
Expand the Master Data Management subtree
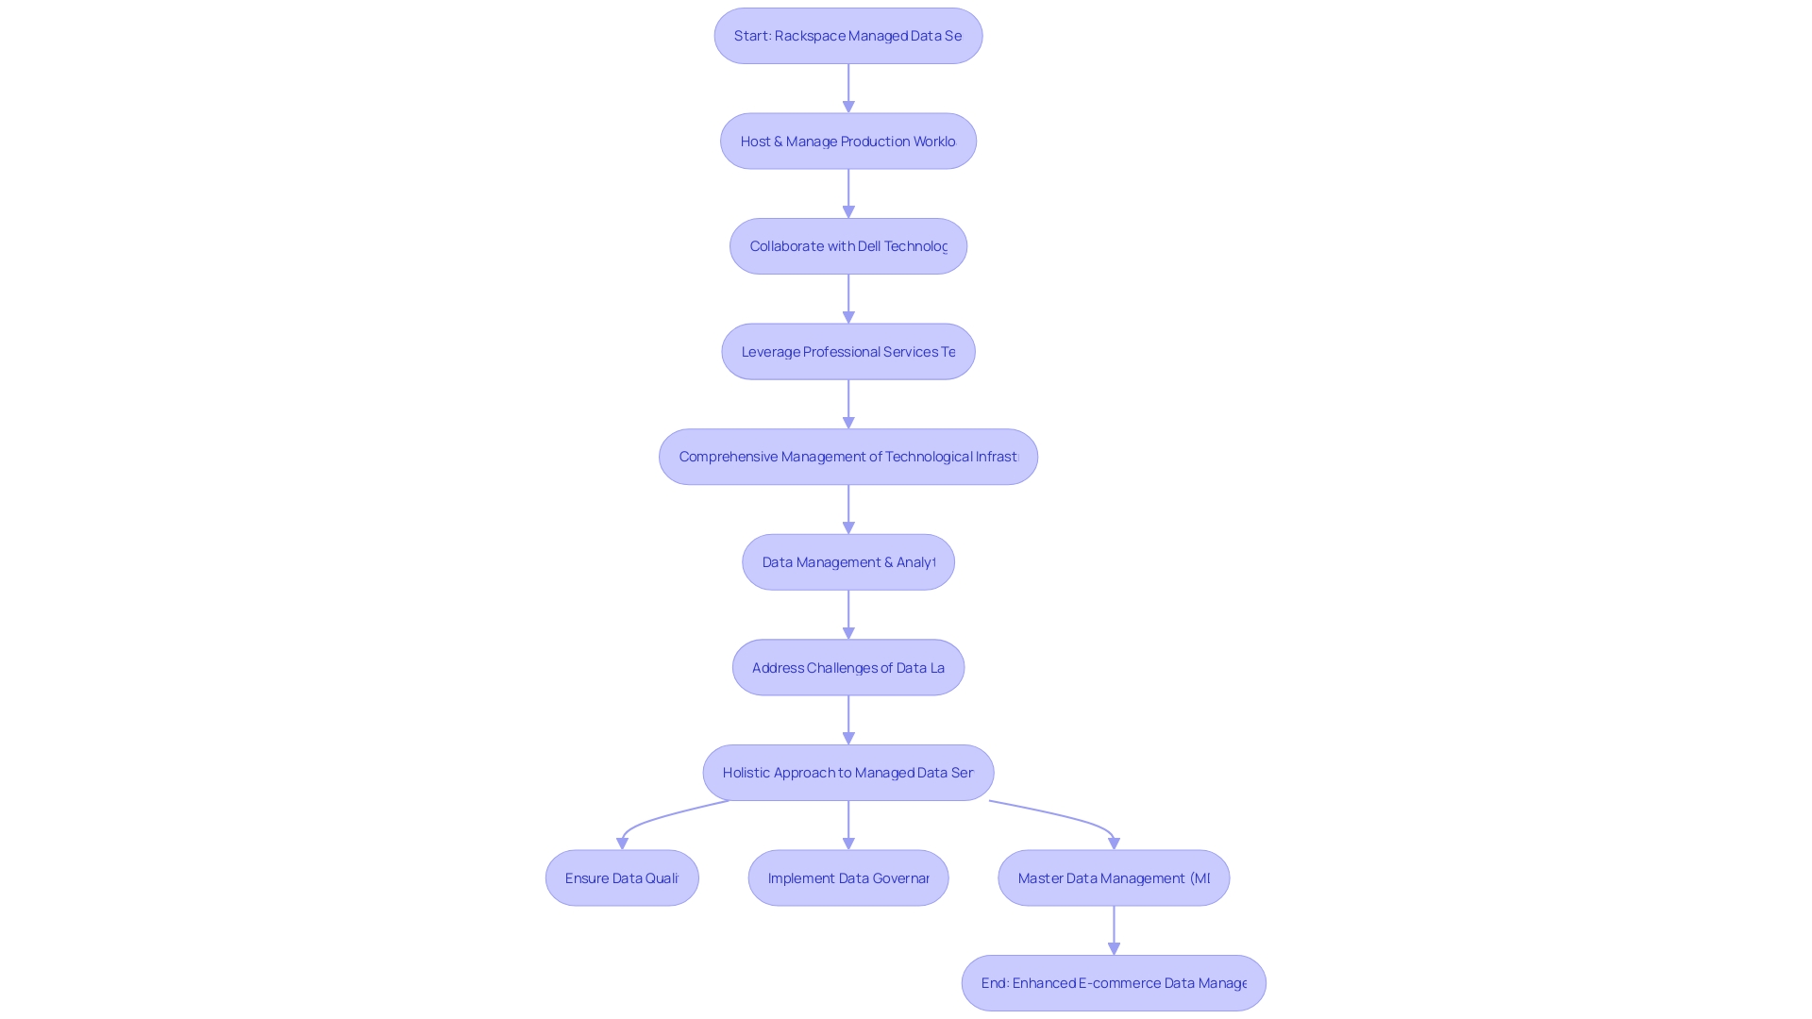coord(1113,876)
